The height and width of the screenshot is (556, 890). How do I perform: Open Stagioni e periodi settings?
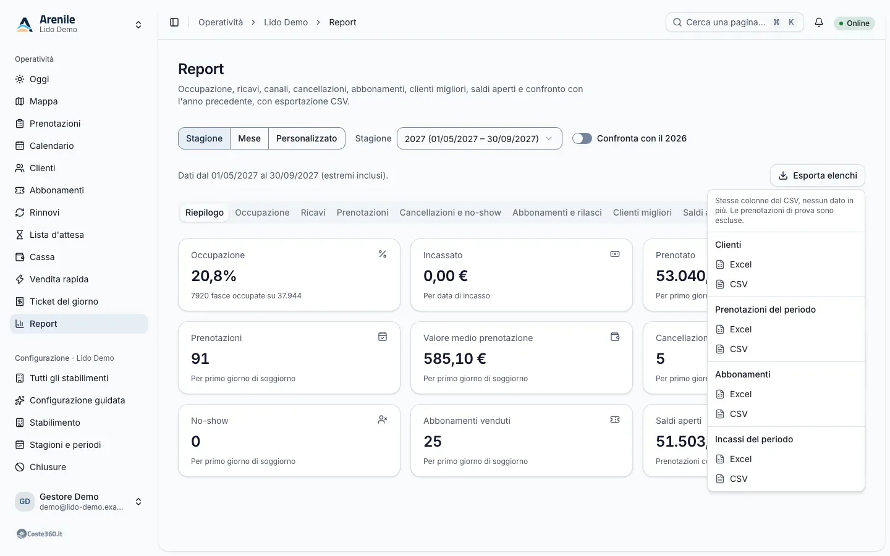point(79,445)
